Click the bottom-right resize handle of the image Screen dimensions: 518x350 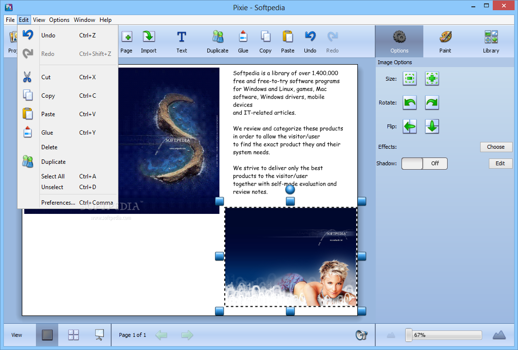tap(361, 311)
